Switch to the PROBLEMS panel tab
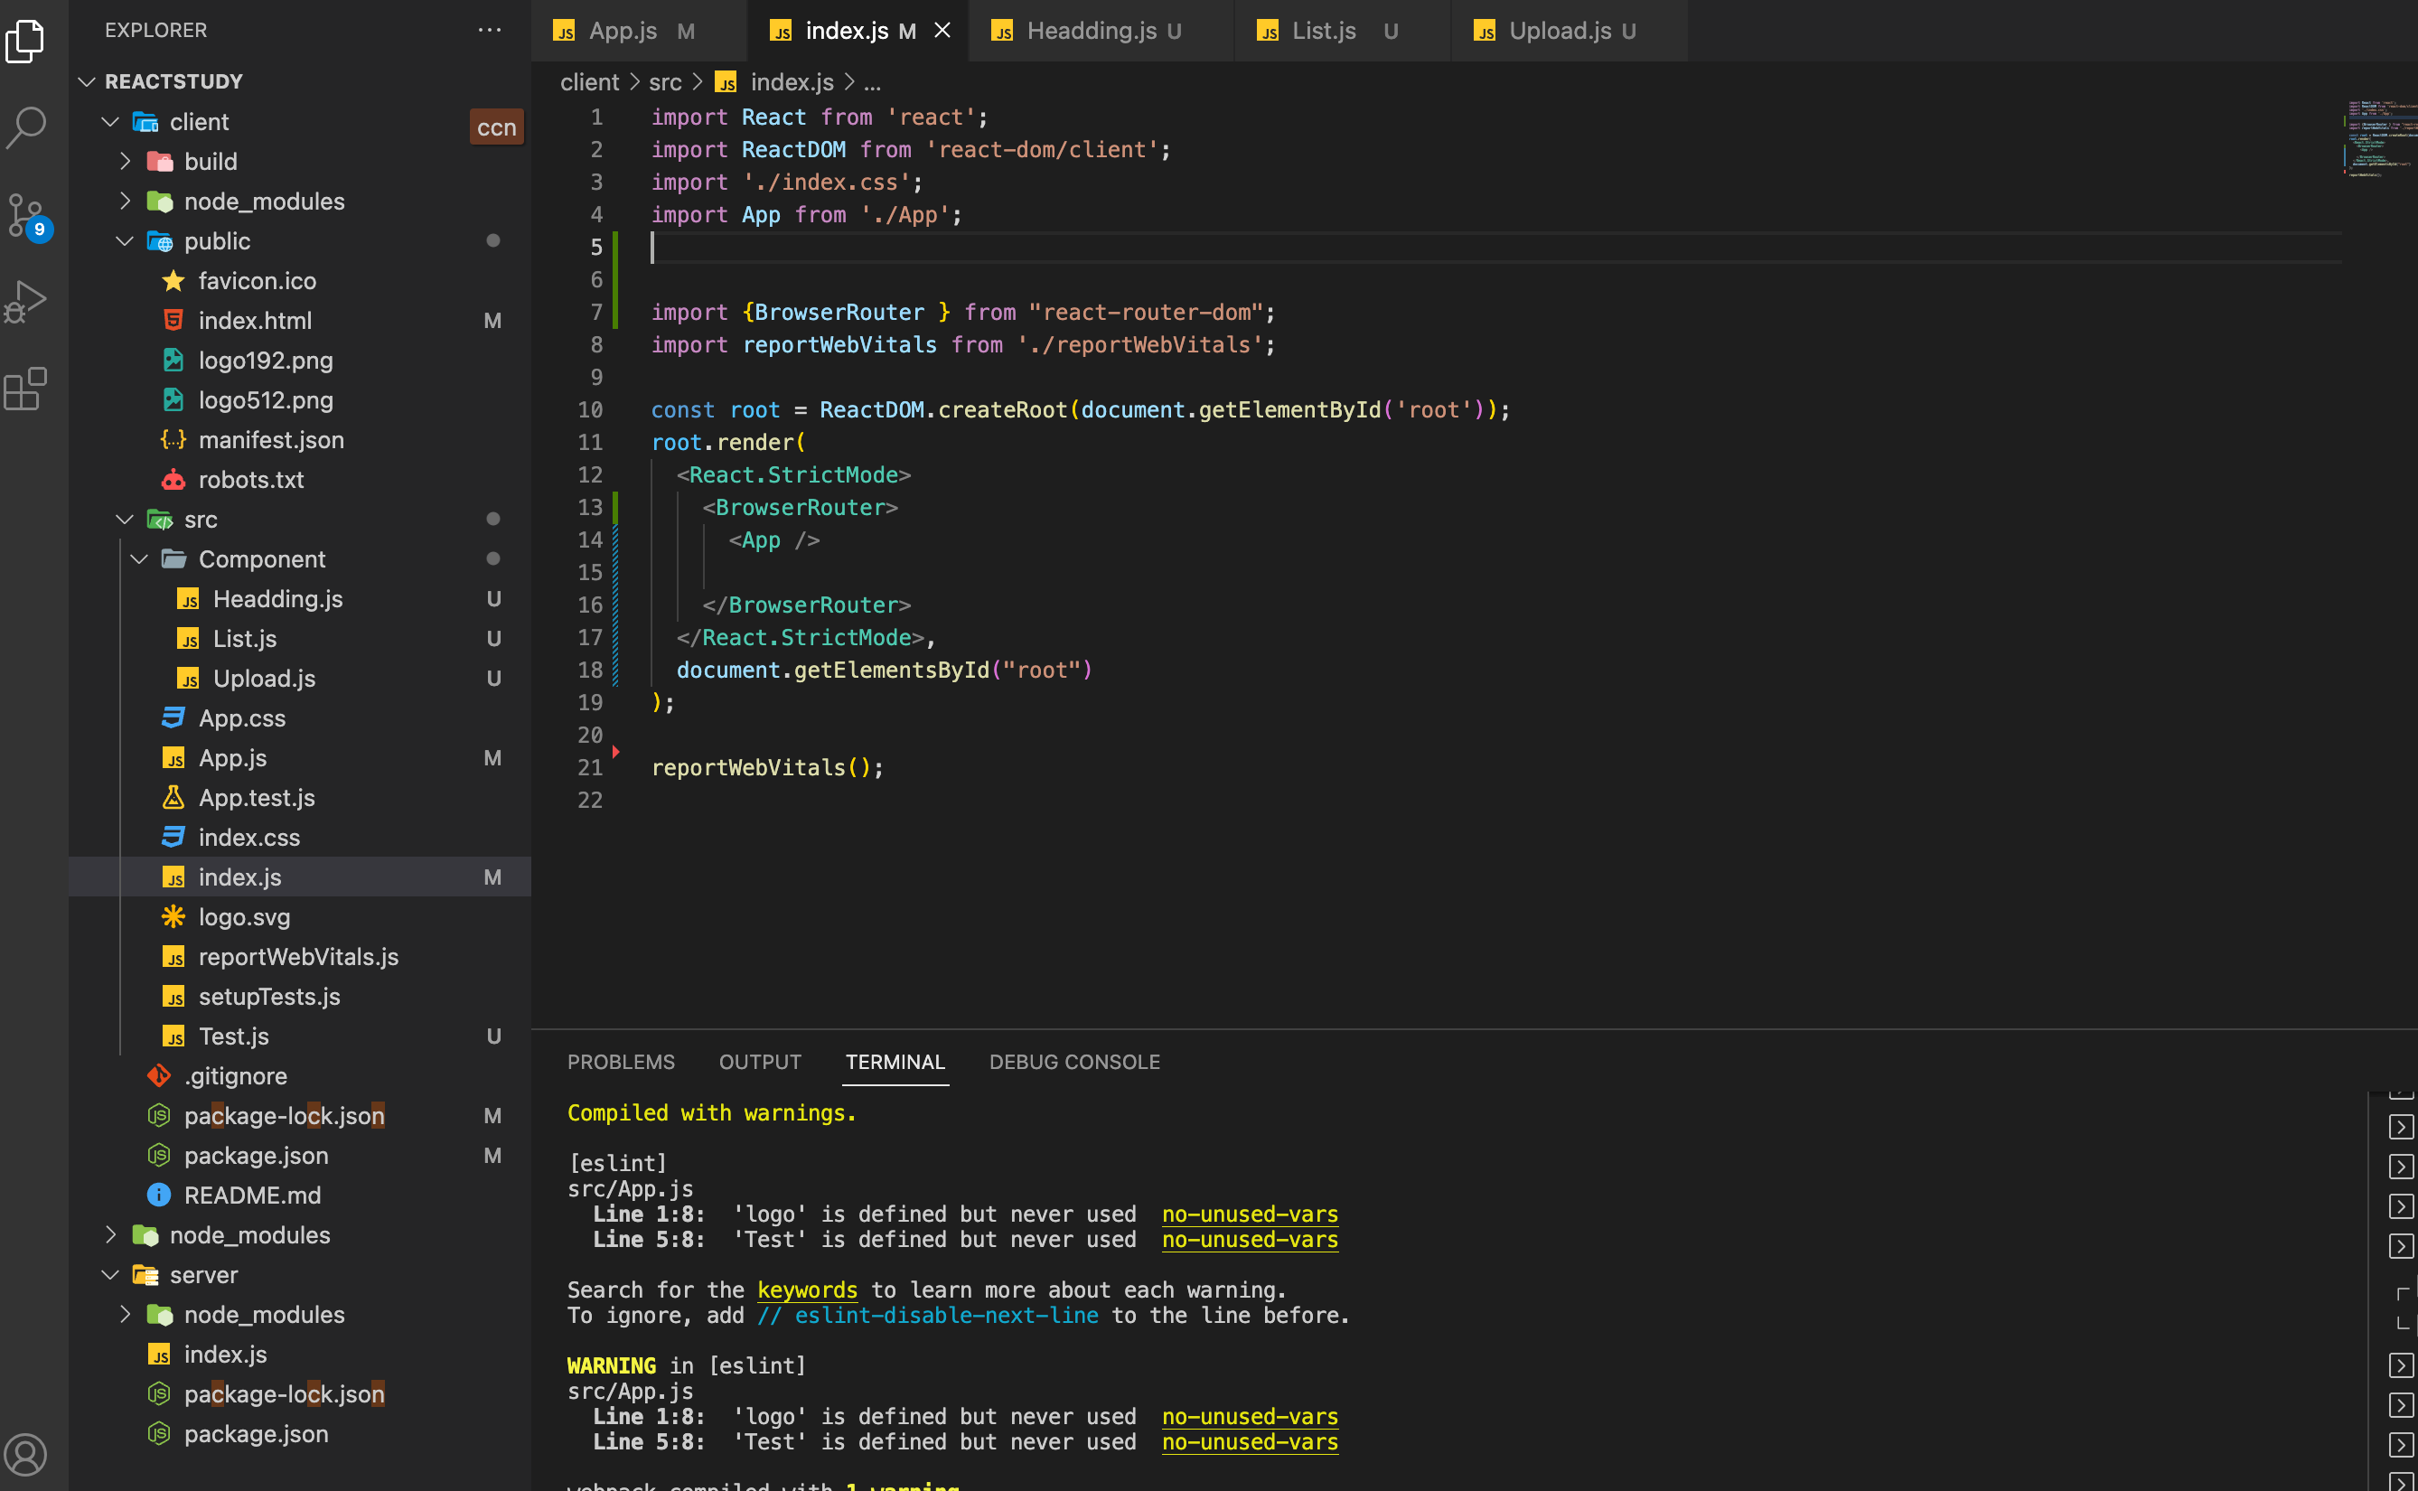 [621, 1062]
